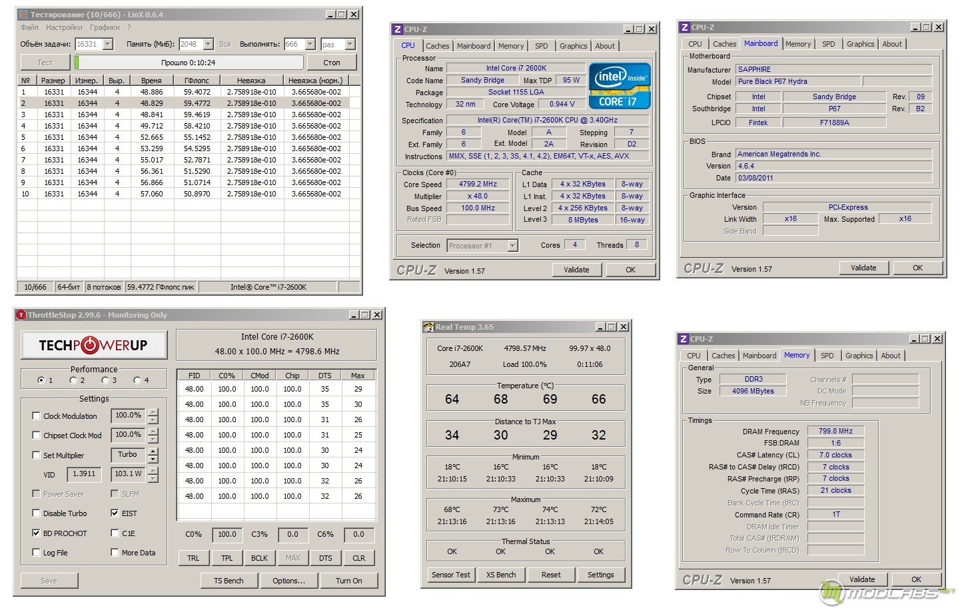Switch to the Graphics tab in the CPU-Z Memory window

[859, 356]
